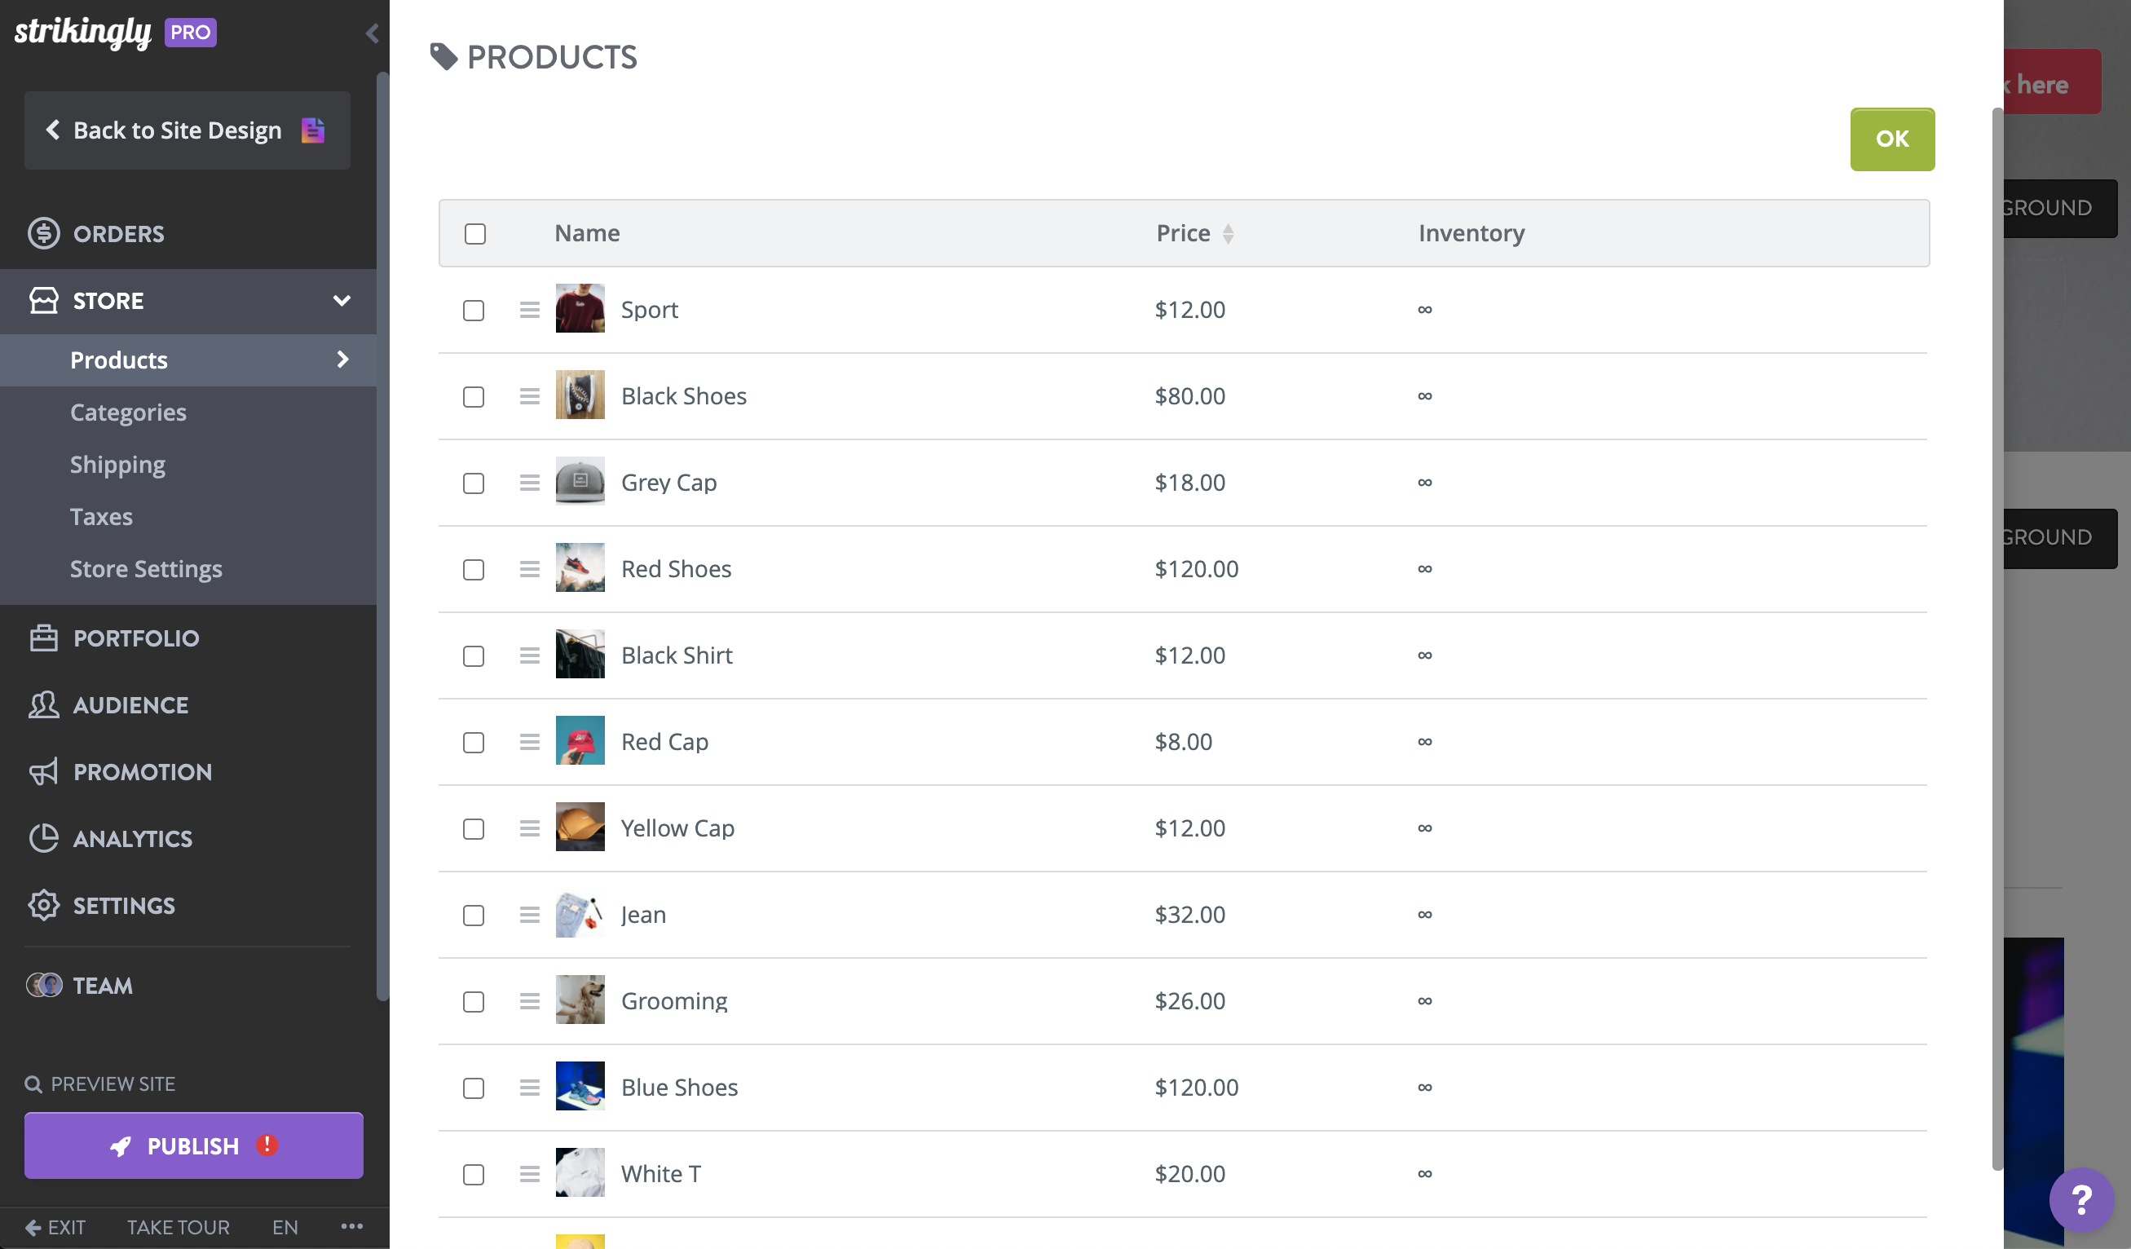Click the Portfolio briefcase icon
Viewport: 2131px width, 1249px height.
(43, 638)
